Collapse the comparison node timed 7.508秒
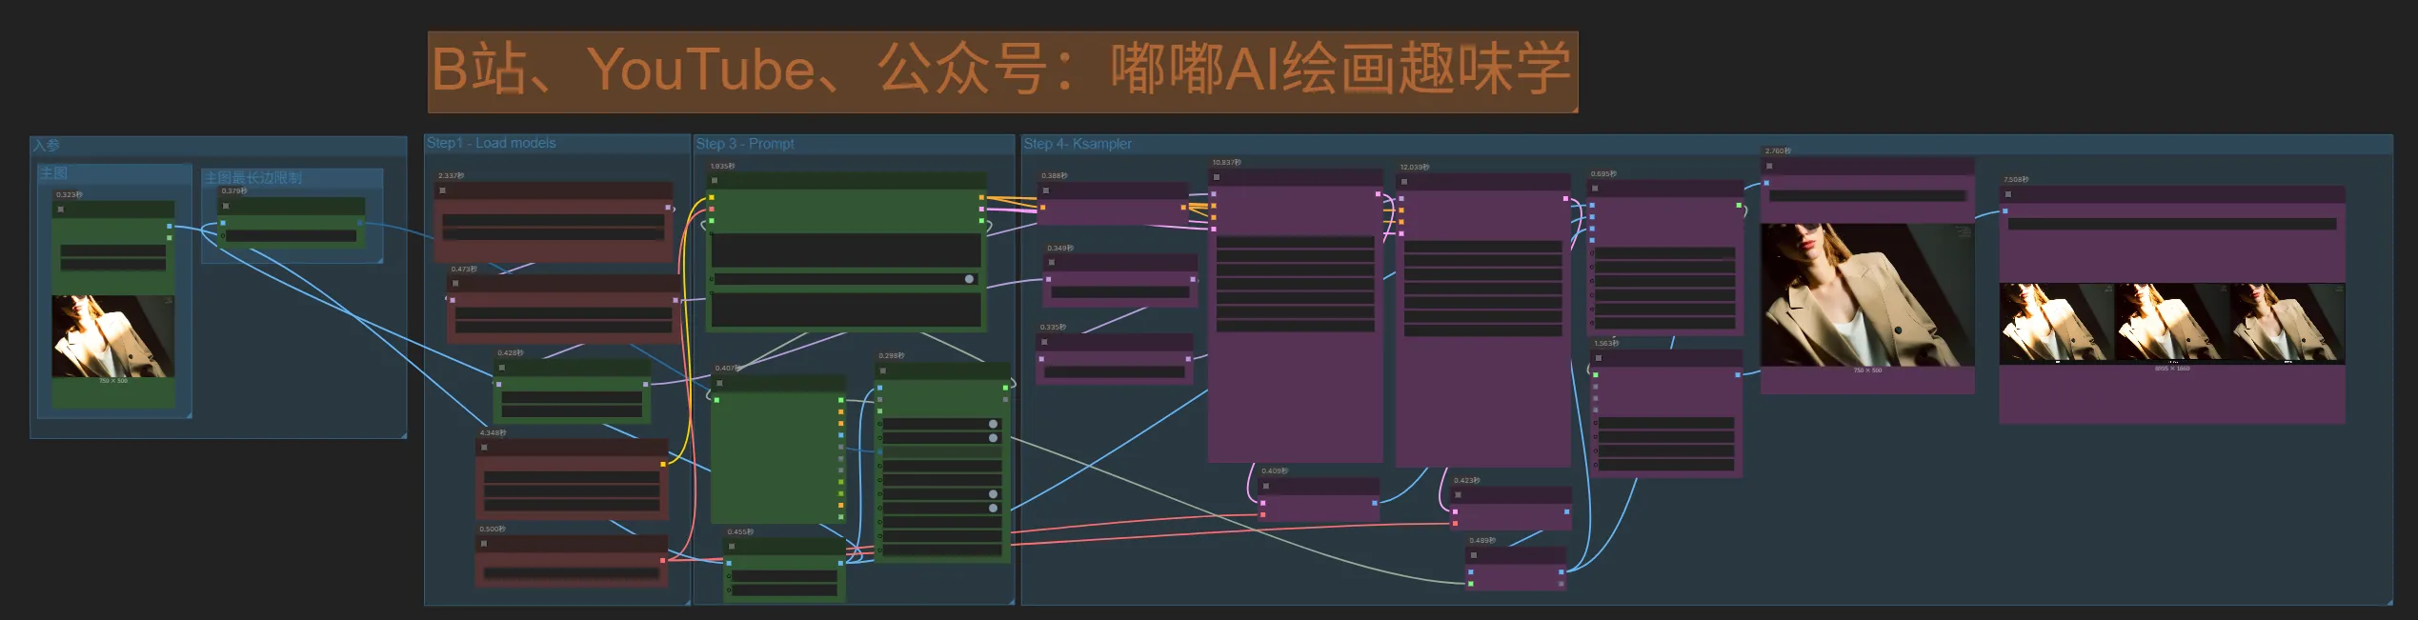The width and height of the screenshot is (2418, 620). click(2007, 193)
